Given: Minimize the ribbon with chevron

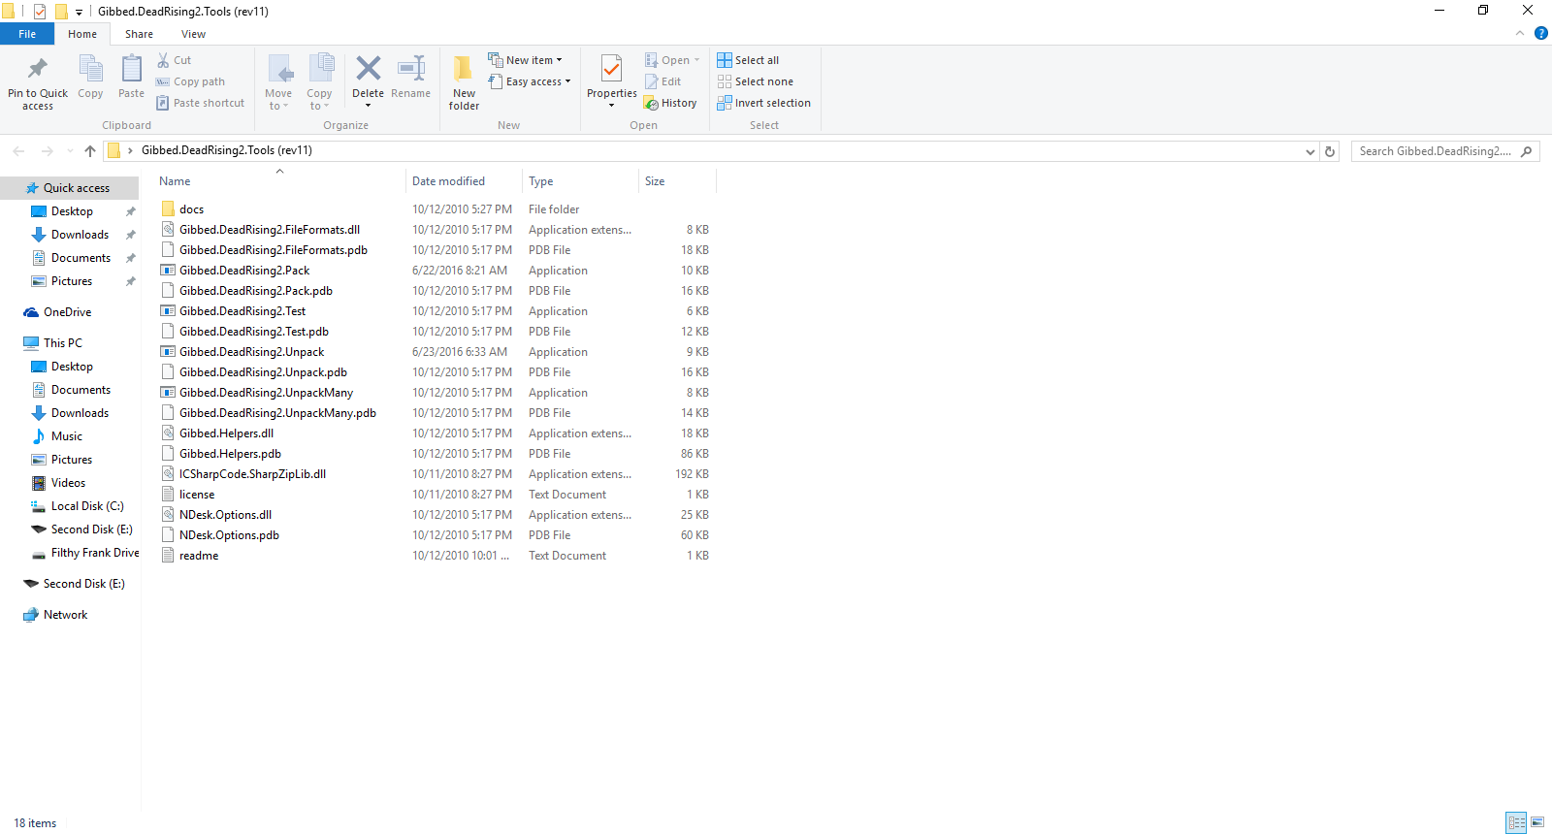Looking at the screenshot, I should (1520, 33).
